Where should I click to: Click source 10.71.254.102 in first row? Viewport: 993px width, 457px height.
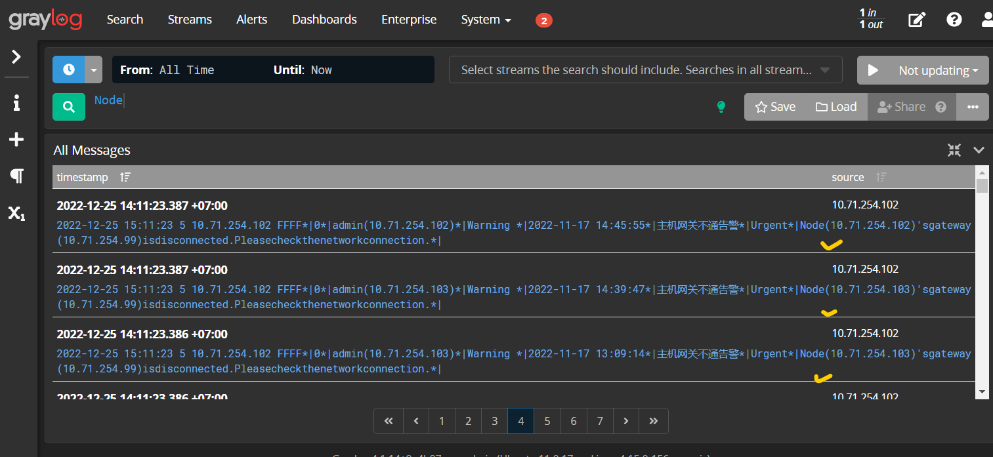point(865,205)
